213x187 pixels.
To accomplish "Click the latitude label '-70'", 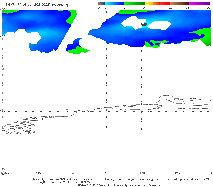I will tap(3, 69).
